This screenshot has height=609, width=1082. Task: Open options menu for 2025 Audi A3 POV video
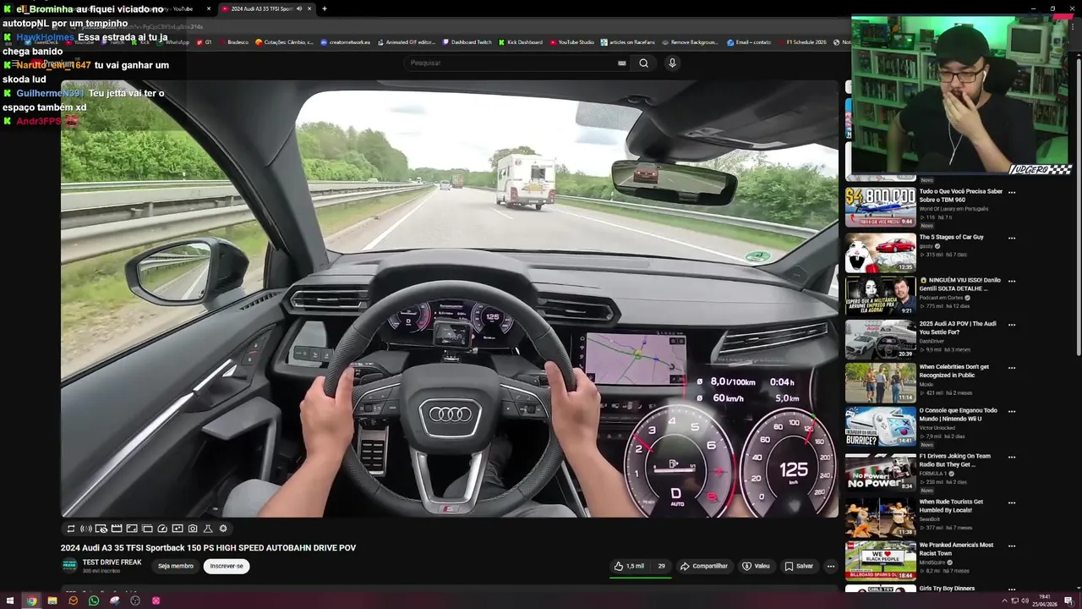(x=1011, y=325)
